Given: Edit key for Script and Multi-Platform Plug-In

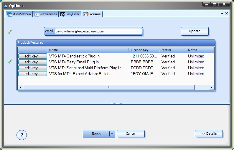Looking at the screenshot, I should [33, 68].
